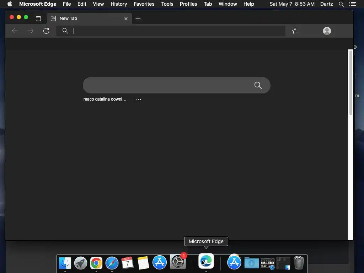Open Notification Center list icon
The image size is (364, 273).
point(352,4)
